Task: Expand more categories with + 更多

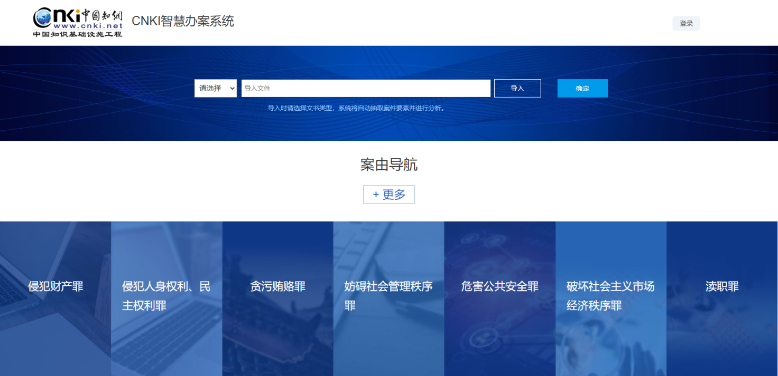Action: tap(389, 195)
